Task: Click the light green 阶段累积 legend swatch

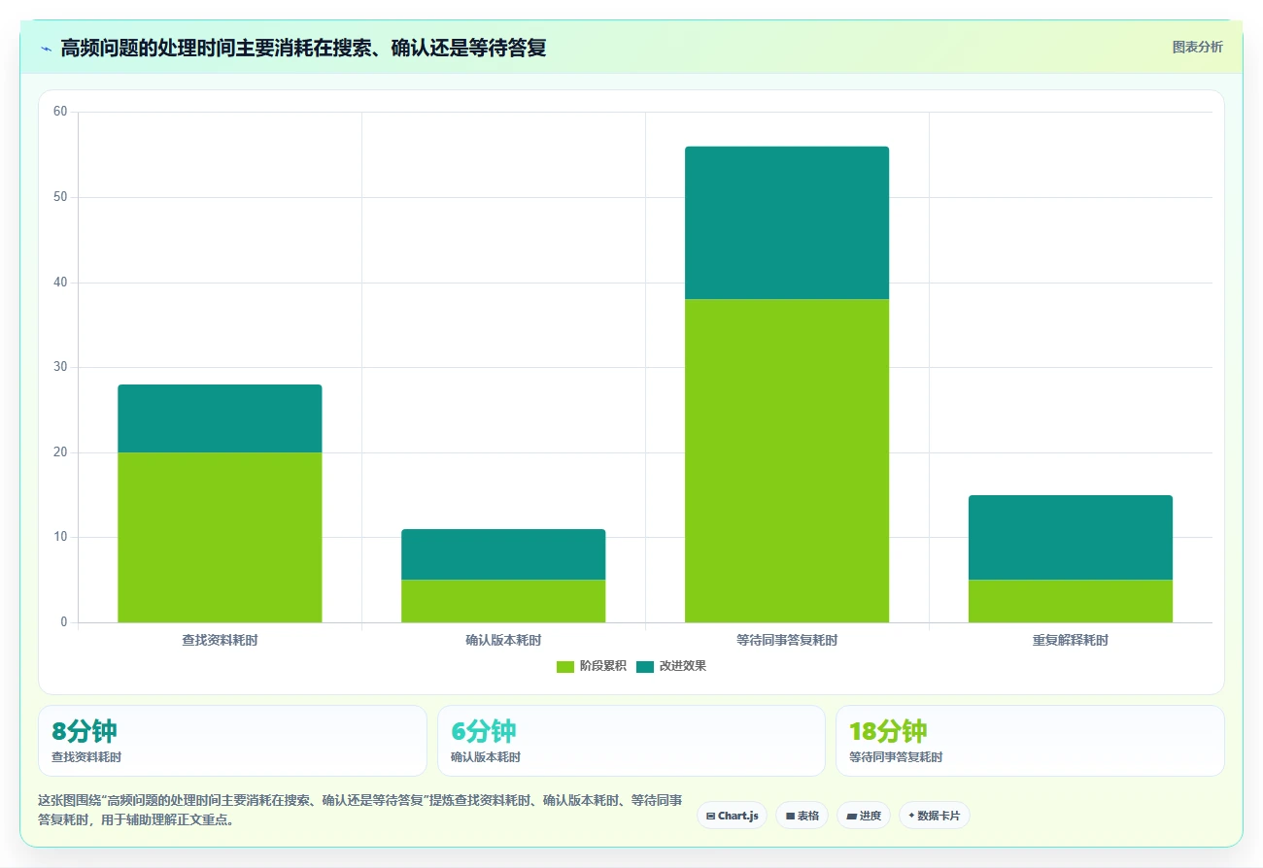Action: (565, 666)
